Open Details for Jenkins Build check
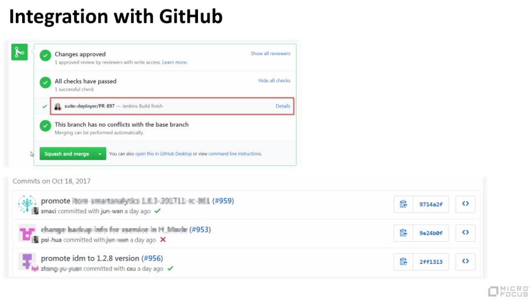The width and height of the screenshot is (532, 301). point(283,106)
